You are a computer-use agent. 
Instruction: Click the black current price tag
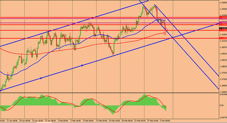tap(223, 28)
